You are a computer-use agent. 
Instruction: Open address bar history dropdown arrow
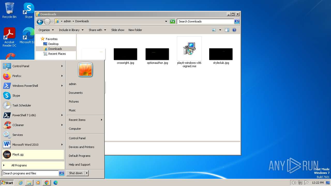pos(166,21)
